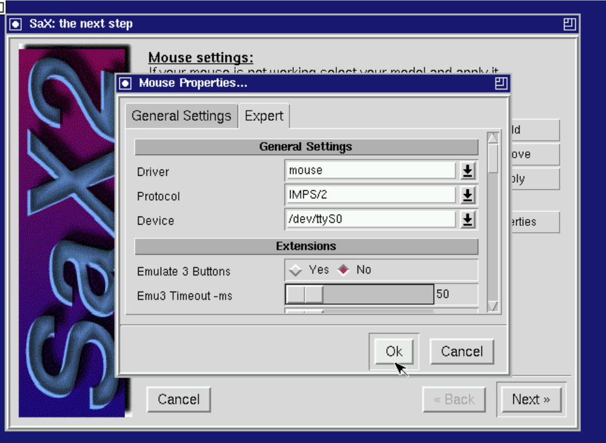The height and width of the screenshot is (443, 606).
Task: Click the Device field showing /dev/ttyS0
Action: (371, 220)
